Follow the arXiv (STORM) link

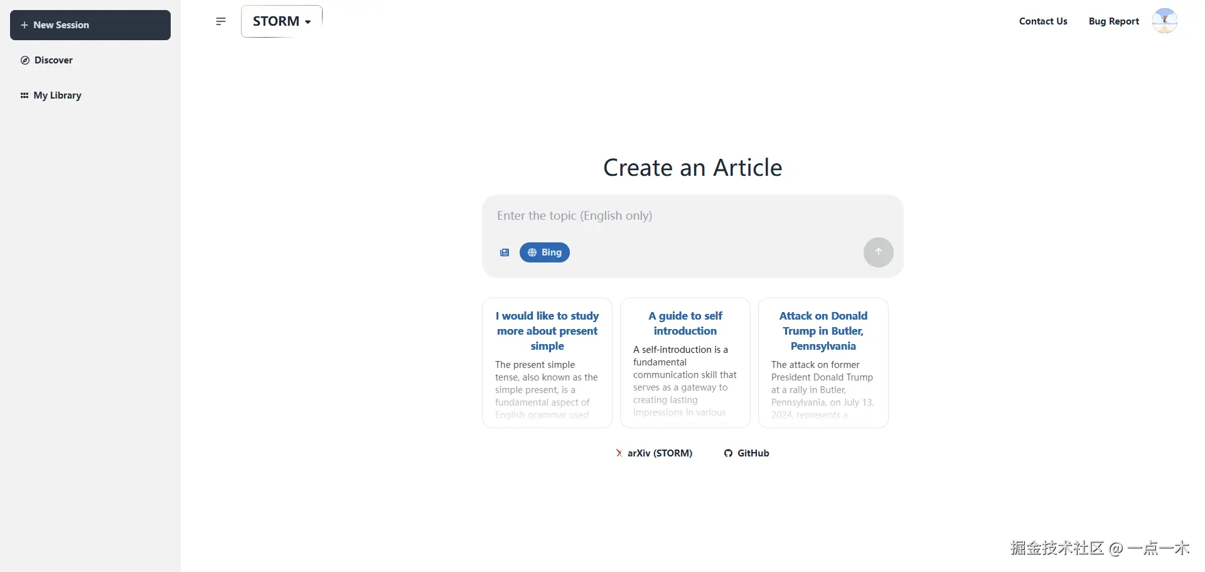point(660,453)
